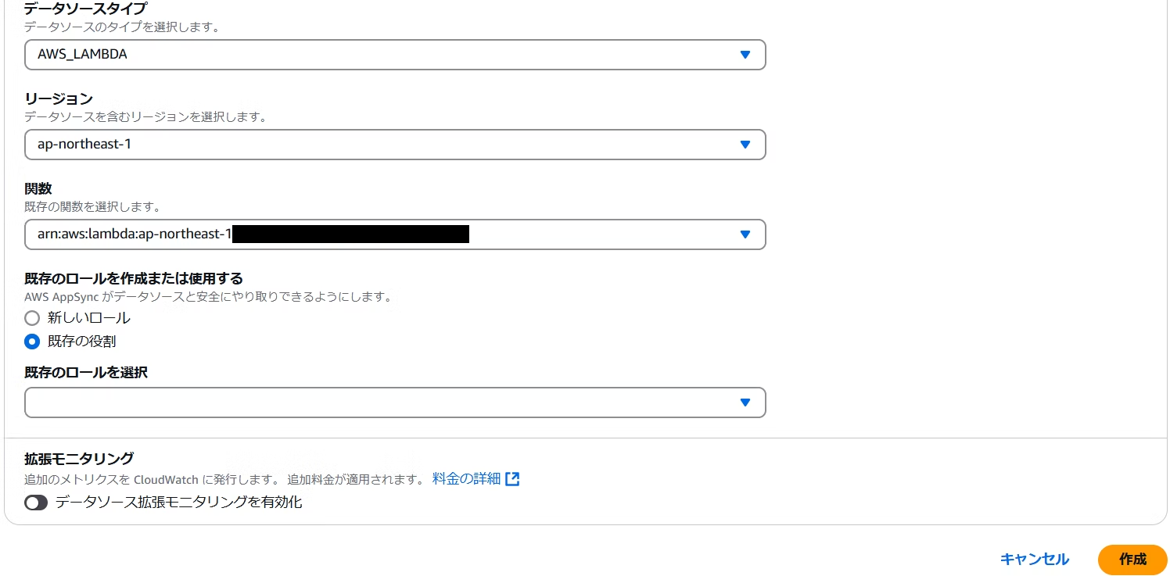Open the empty 既存のロールを選択 dropdown
Screen dimensions: 1170x576
click(395, 402)
